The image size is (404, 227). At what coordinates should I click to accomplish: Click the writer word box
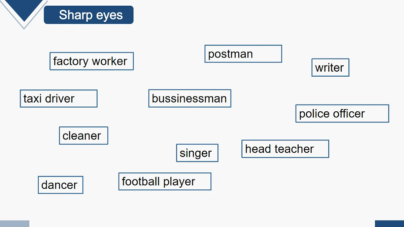[x=330, y=68]
